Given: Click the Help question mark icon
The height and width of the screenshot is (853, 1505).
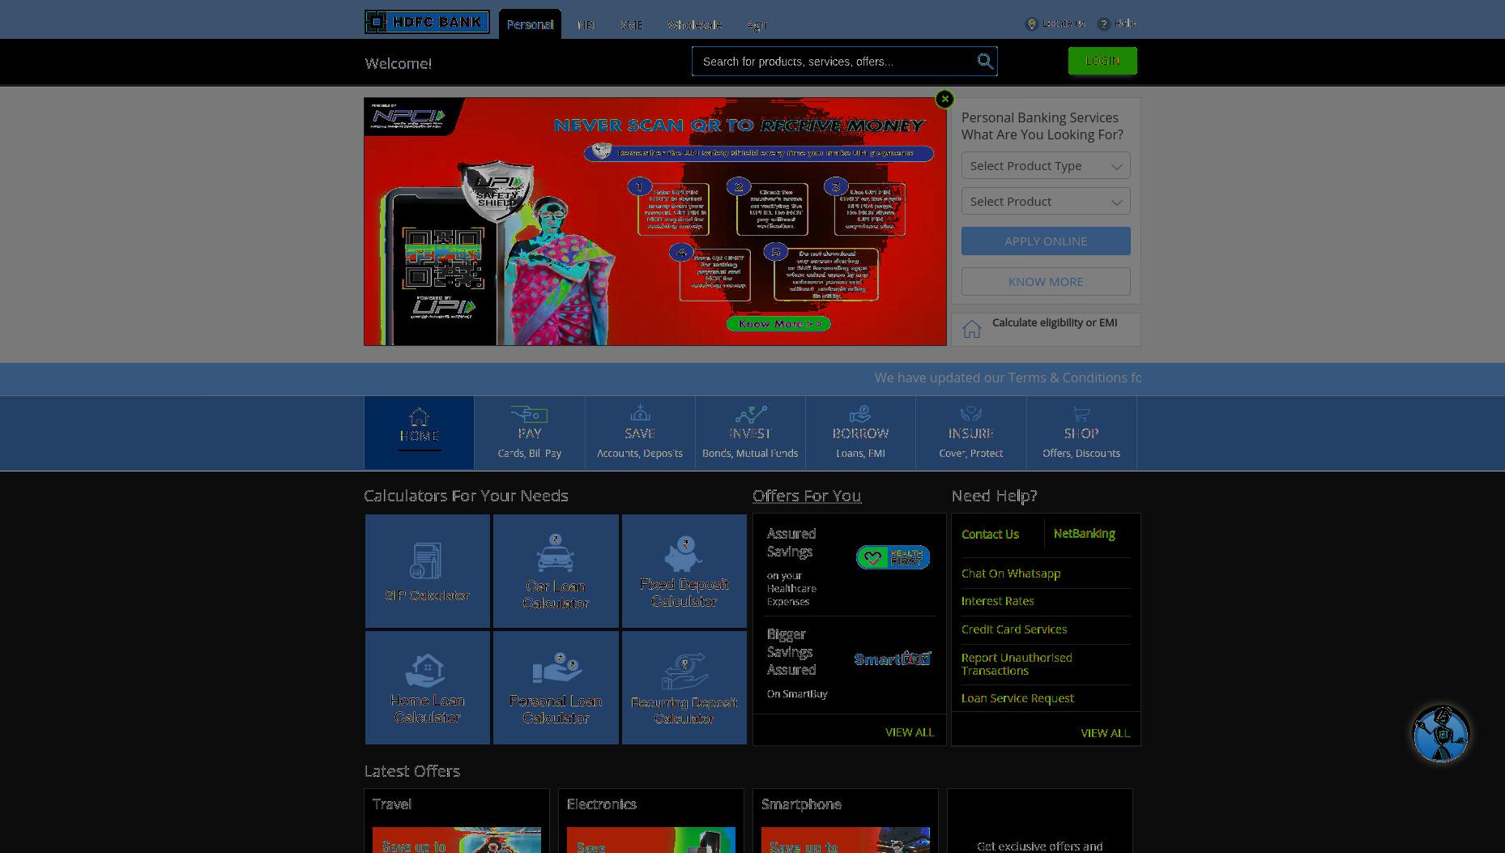Looking at the screenshot, I should [1103, 24].
